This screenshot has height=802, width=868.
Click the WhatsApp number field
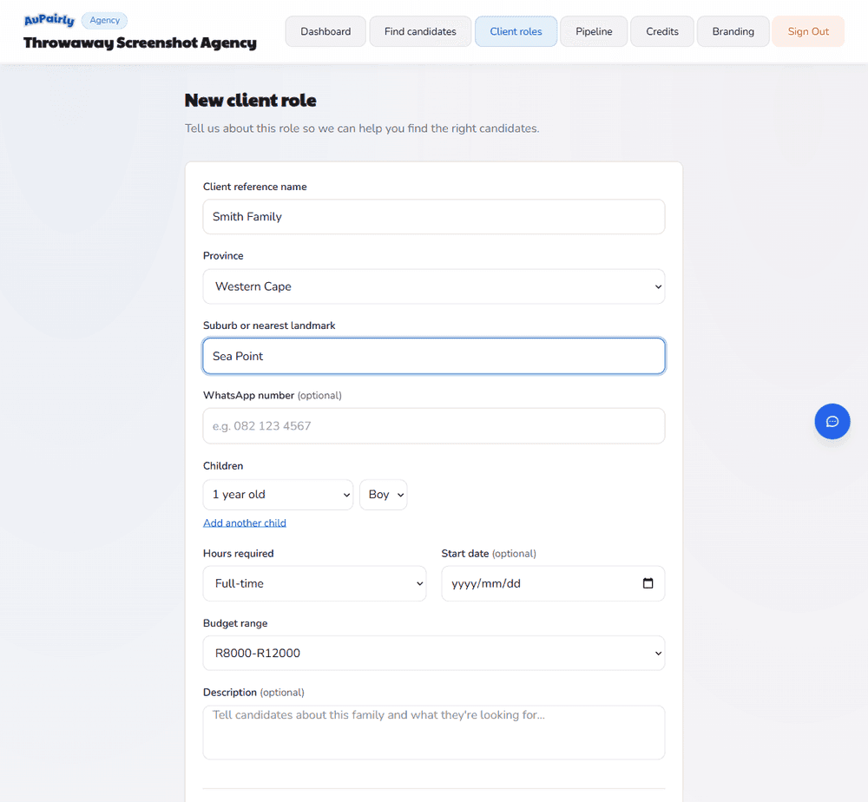[434, 425]
